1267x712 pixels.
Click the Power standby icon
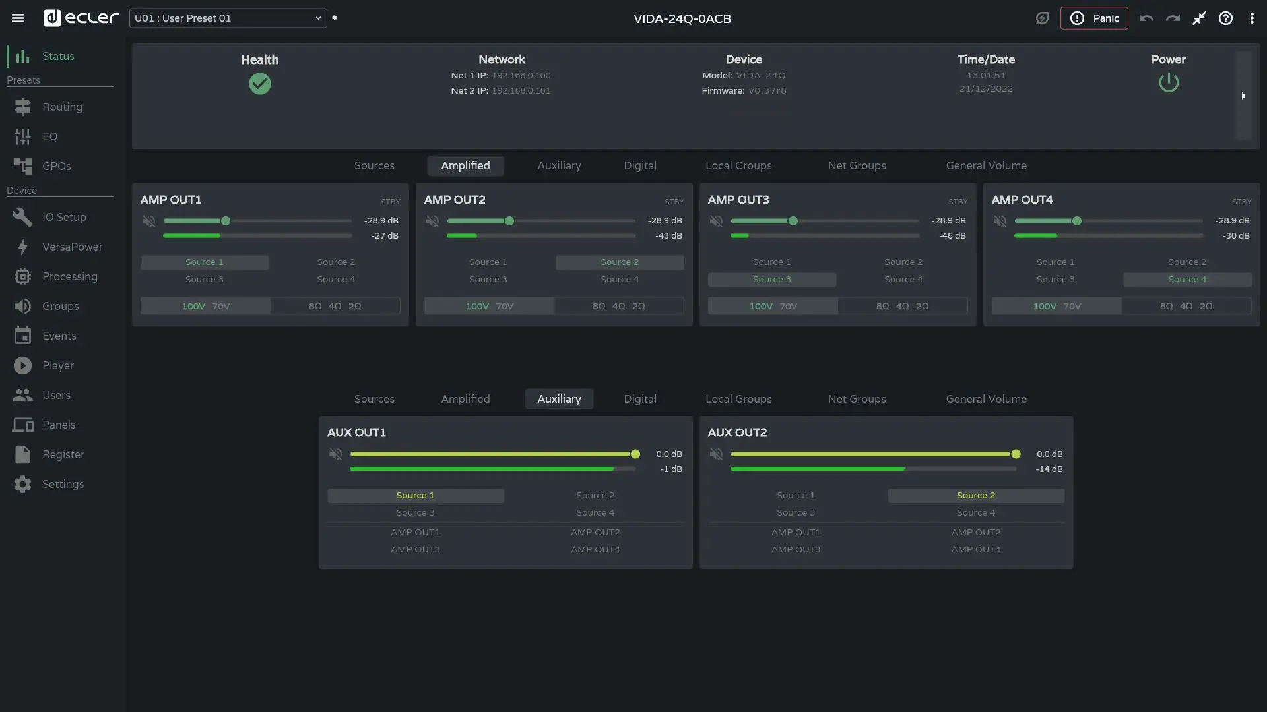tap(1168, 82)
